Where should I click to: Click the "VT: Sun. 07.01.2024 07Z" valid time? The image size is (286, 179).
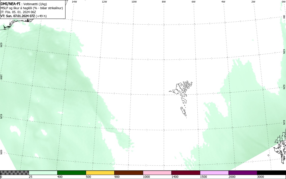[x=18, y=16]
